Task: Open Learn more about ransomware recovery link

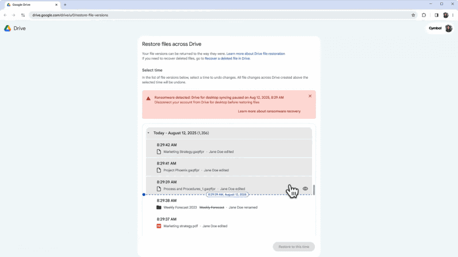Action: pos(269,111)
